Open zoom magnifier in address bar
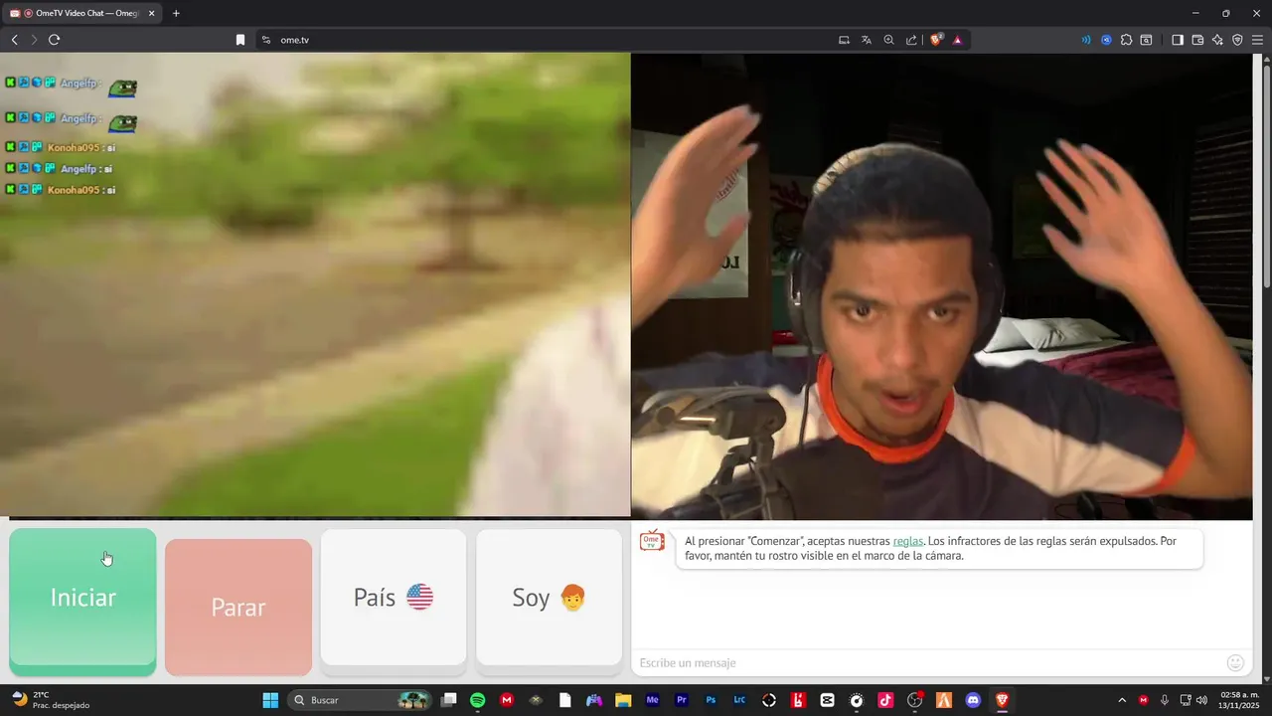1272x716 pixels. click(889, 40)
